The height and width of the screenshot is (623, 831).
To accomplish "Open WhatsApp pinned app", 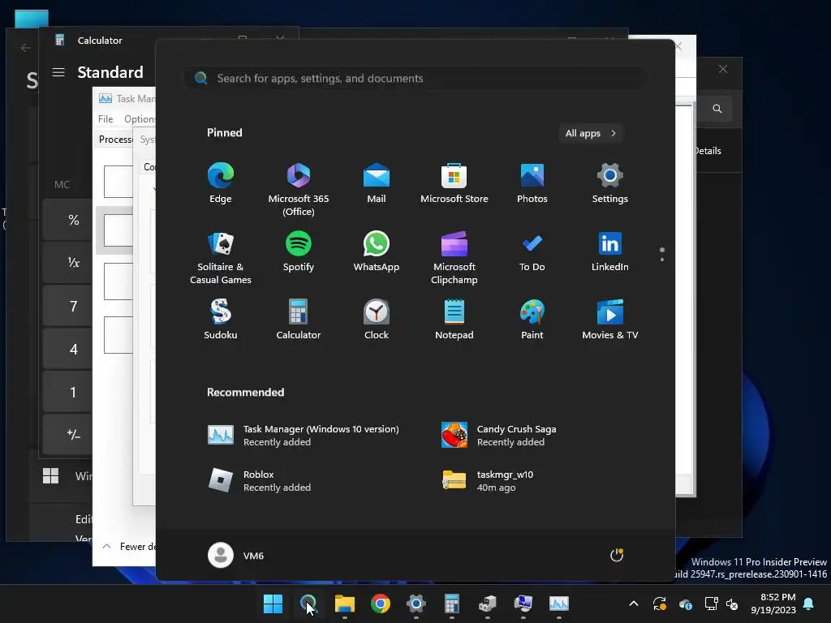I will pos(377,251).
